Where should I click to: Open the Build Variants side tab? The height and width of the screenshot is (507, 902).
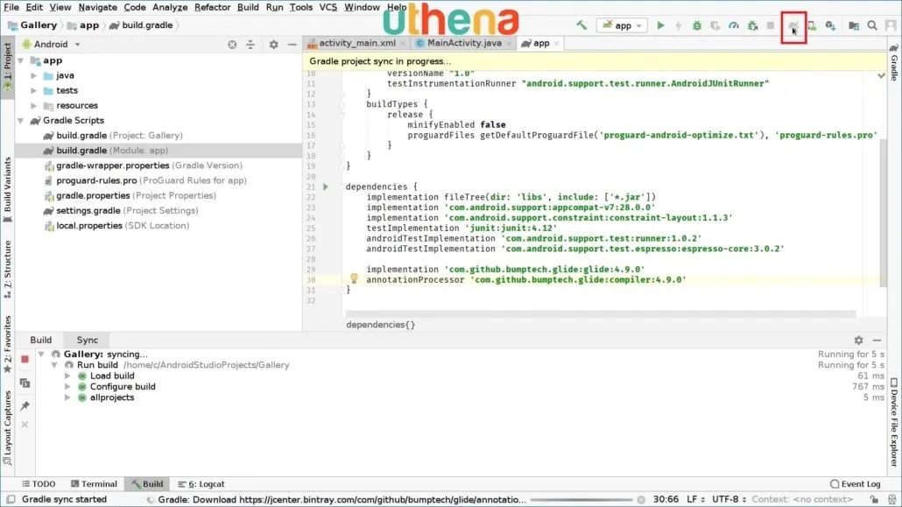click(x=8, y=189)
